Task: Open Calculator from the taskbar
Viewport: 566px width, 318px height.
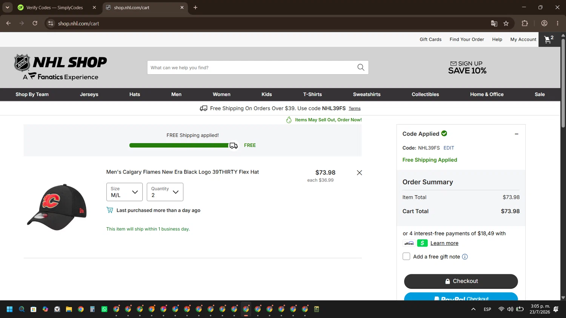Action: pos(92,309)
